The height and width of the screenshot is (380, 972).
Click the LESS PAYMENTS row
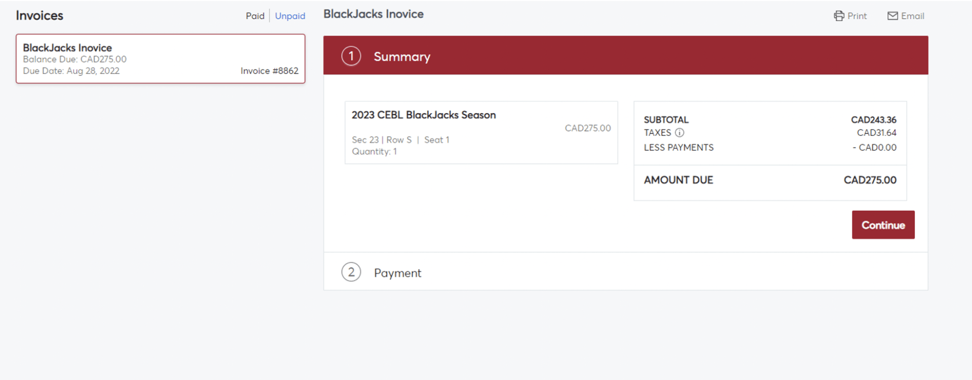click(x=770, y=148)
